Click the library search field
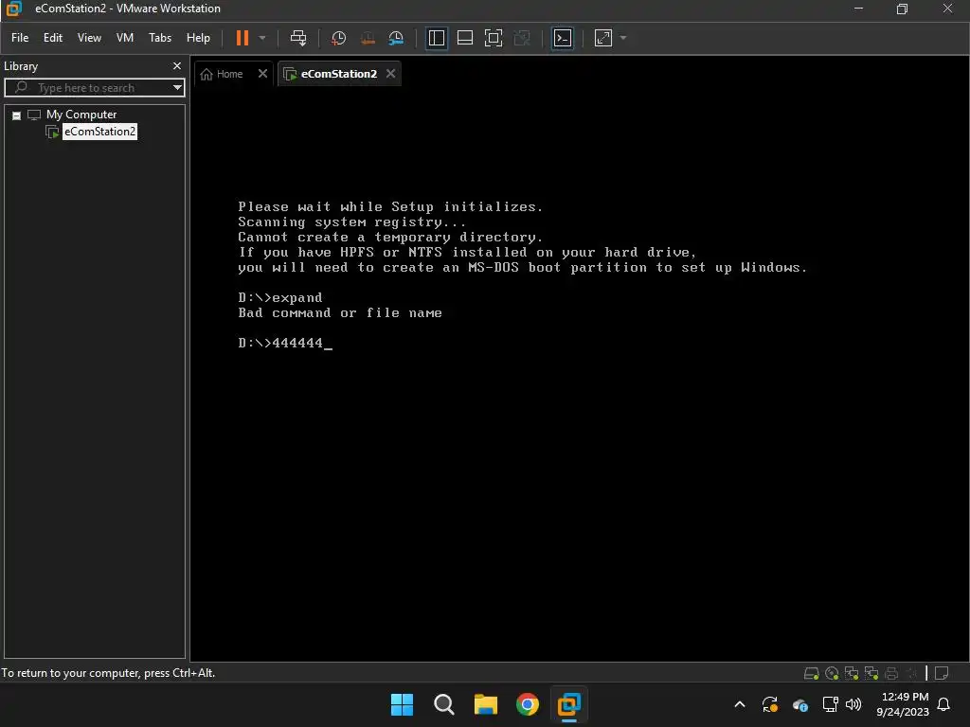Screen dimensions: 970x727 tap(93, 88)
